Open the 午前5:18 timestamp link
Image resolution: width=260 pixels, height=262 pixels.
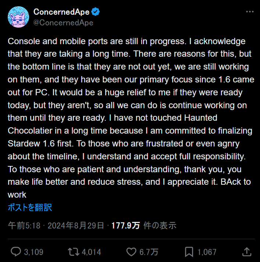coord(24,226)
